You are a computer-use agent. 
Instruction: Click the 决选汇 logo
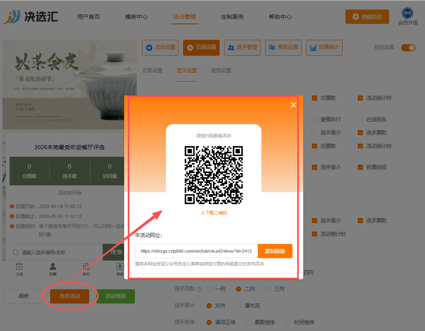pyautogui.click(x=30, y=17)
